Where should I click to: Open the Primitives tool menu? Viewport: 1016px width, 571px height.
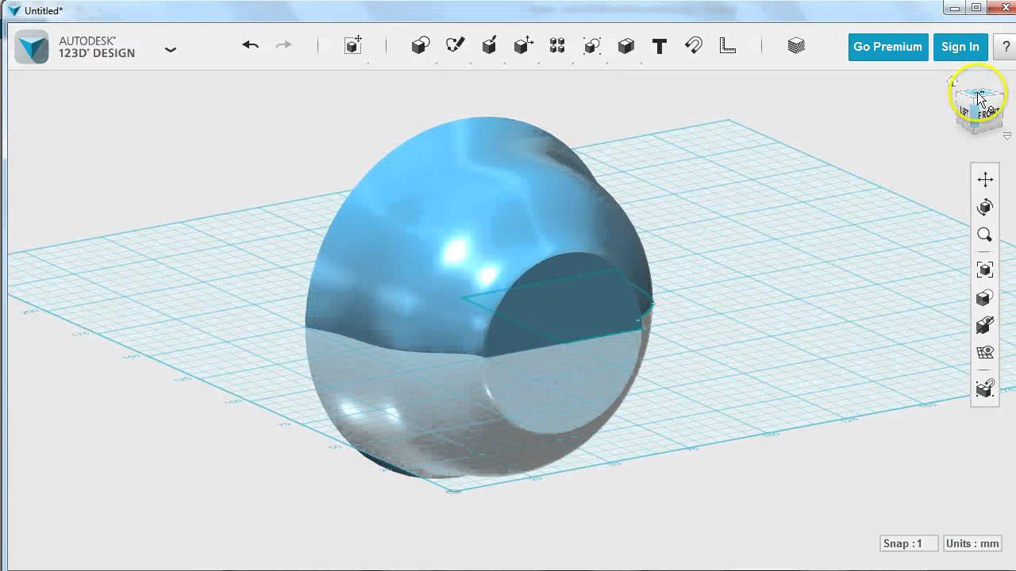click(421, 46)
